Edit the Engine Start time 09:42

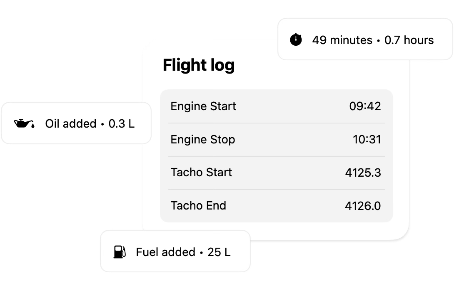[x=365, y=106]
